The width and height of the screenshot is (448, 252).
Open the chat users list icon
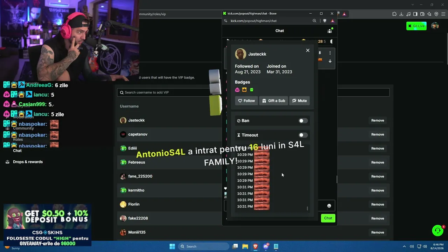(330, 31)
